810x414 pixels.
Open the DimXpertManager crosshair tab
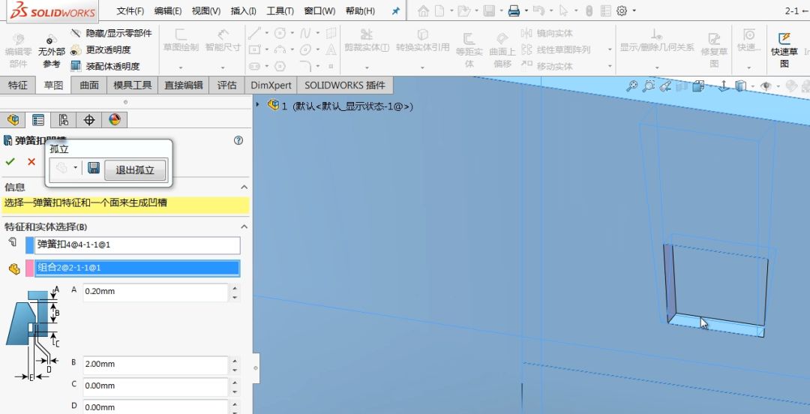pos(88,120)
